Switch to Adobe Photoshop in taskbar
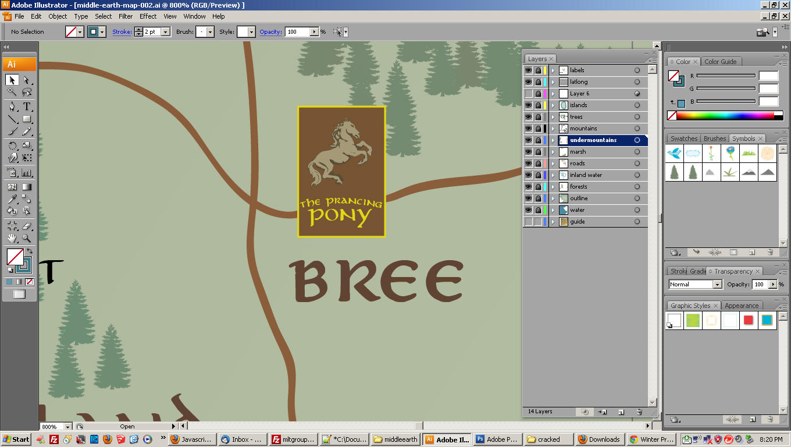 pos(497,439)
